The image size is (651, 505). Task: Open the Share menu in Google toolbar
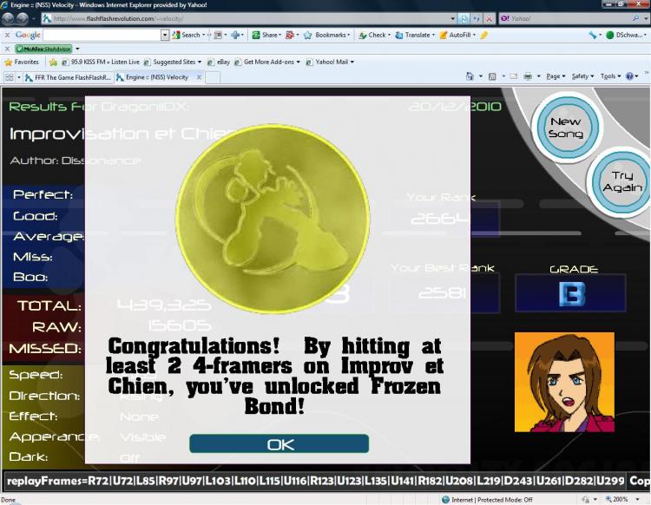(266, 36)
